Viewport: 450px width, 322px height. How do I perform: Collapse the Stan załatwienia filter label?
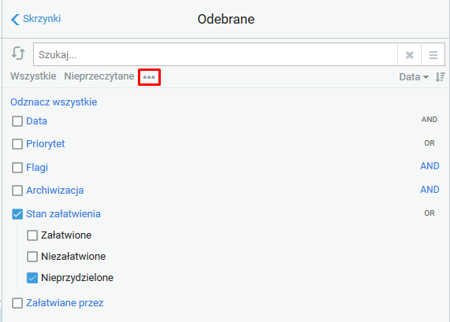pyautogui.click(x=63, y=214)
